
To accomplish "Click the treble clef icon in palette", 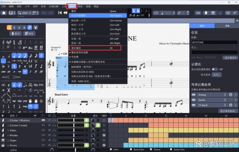I will pos(3,42).
